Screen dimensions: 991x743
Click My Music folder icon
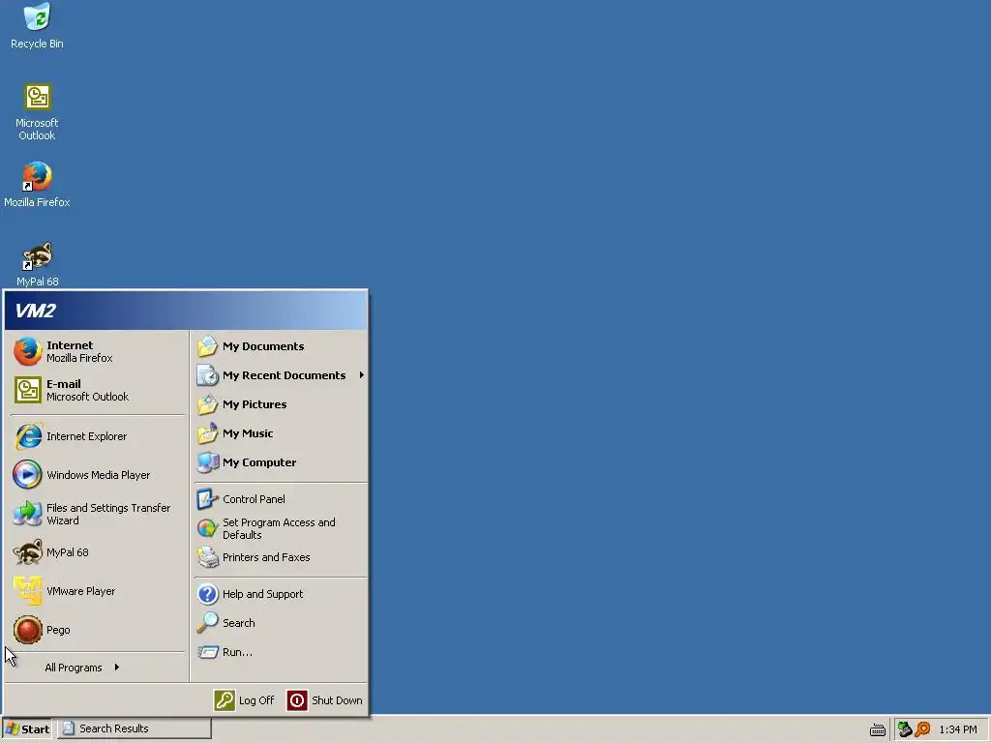click(x=207, y=433)
